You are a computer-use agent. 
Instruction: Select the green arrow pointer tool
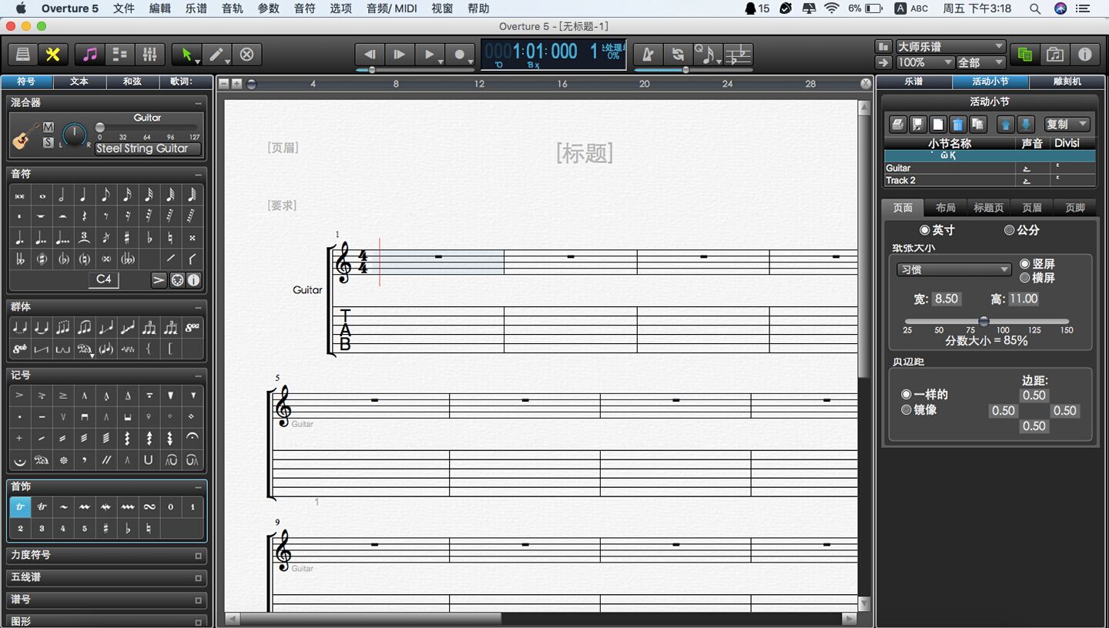coord(186,55)
